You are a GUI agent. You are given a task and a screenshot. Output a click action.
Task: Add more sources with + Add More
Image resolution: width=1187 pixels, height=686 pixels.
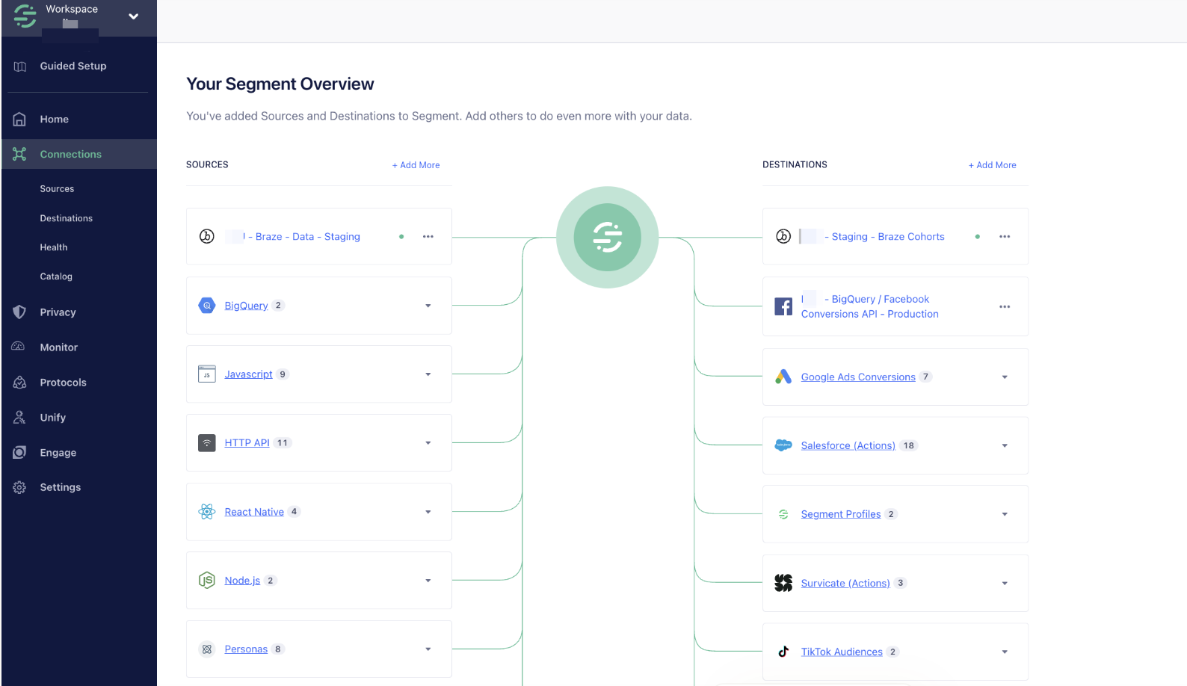pos(416,165)
